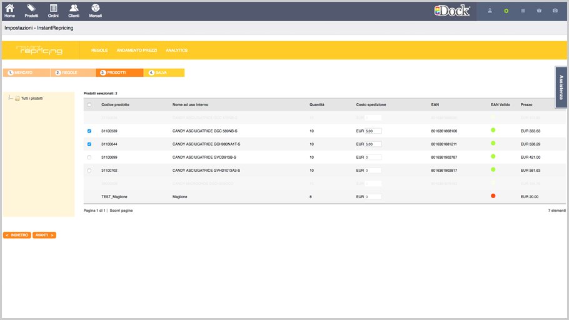The image size is (569, 320).
Task: Open Prodotti tag icon section
Action: pyautogui.click(x=31, y=11)
